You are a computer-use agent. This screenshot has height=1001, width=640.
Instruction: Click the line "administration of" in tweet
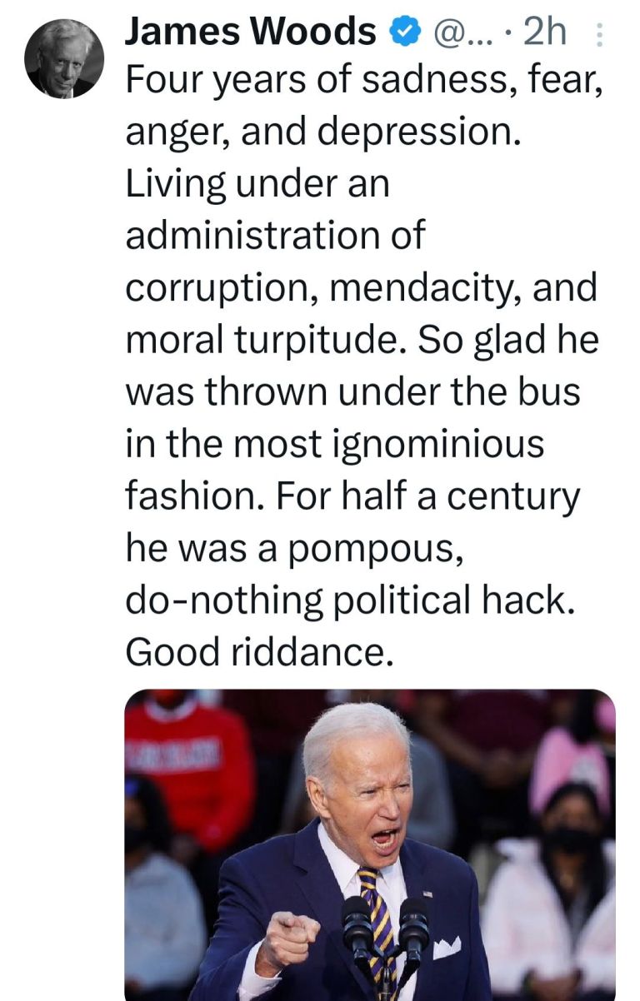[x=275, y=235]
